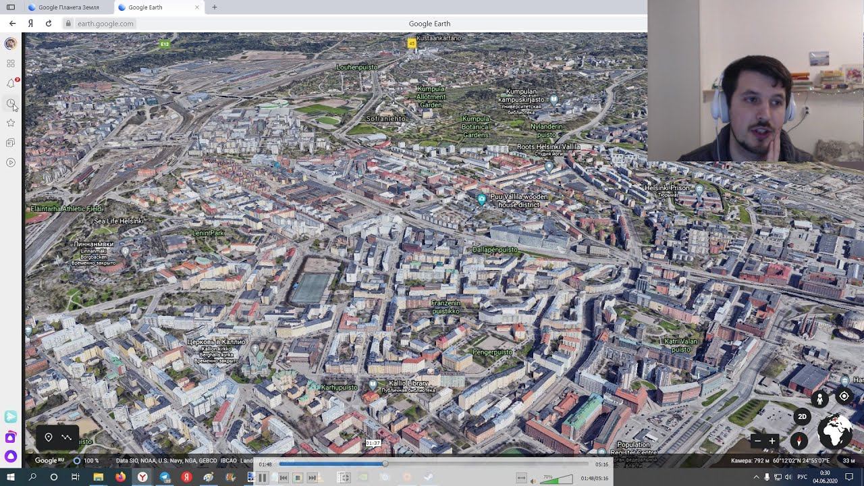
Task: Open the Yandex home button in toolbar
Action: (x=30, y=23)
